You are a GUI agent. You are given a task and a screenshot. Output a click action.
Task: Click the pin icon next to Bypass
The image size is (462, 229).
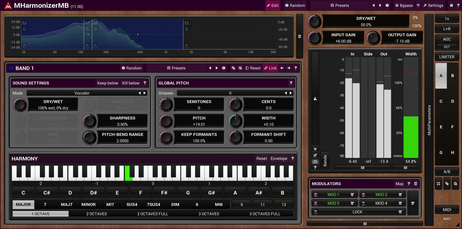pos(418,5)
